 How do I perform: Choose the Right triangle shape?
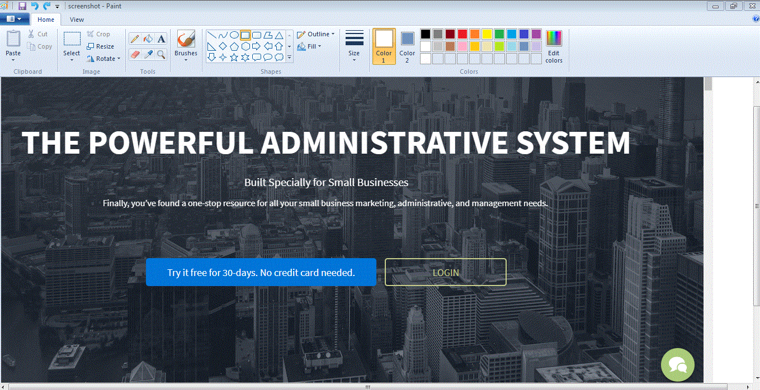(212, 46)
